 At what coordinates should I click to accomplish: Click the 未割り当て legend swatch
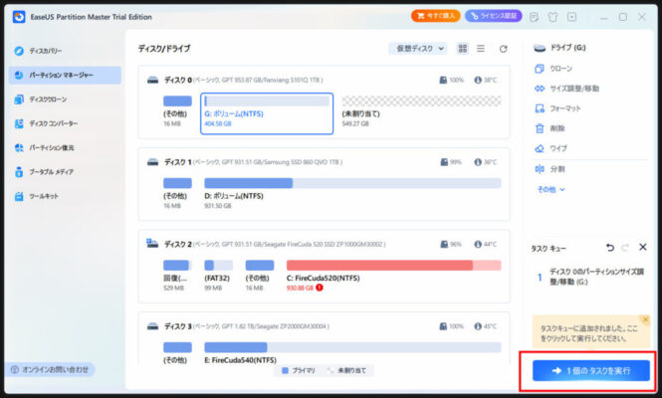pos(331,370)
